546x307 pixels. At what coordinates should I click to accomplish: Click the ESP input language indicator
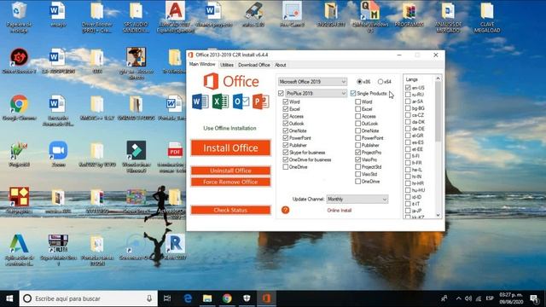click(x=490, y=298)
